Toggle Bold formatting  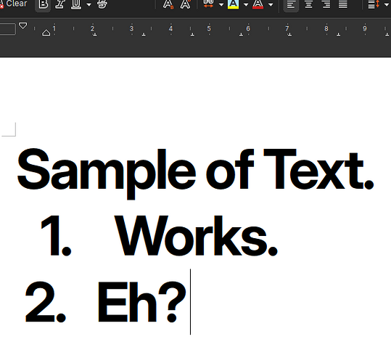[43, 4]
